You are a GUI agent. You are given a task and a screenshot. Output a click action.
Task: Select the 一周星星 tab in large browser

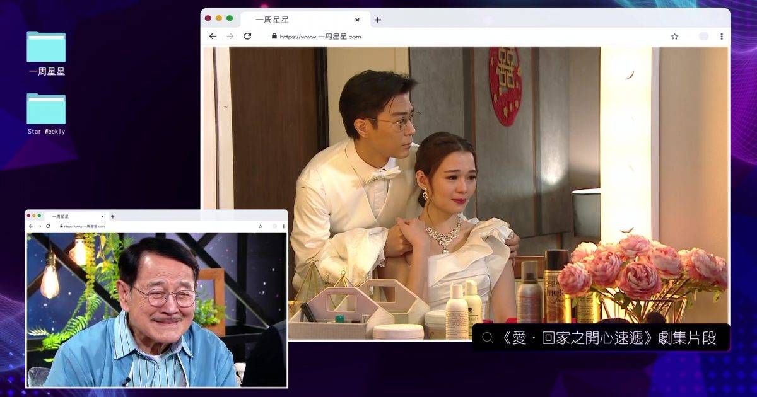(x=304, y=20)
